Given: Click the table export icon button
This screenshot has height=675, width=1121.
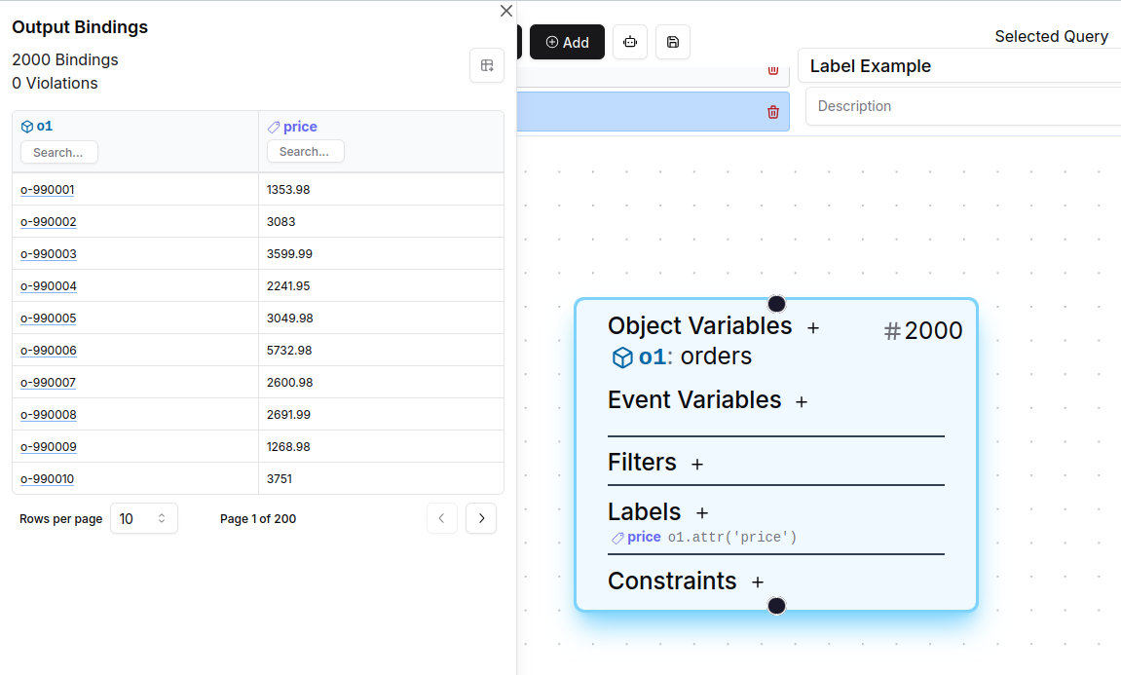Looking at the screenshot, I should tap(487, 65).
